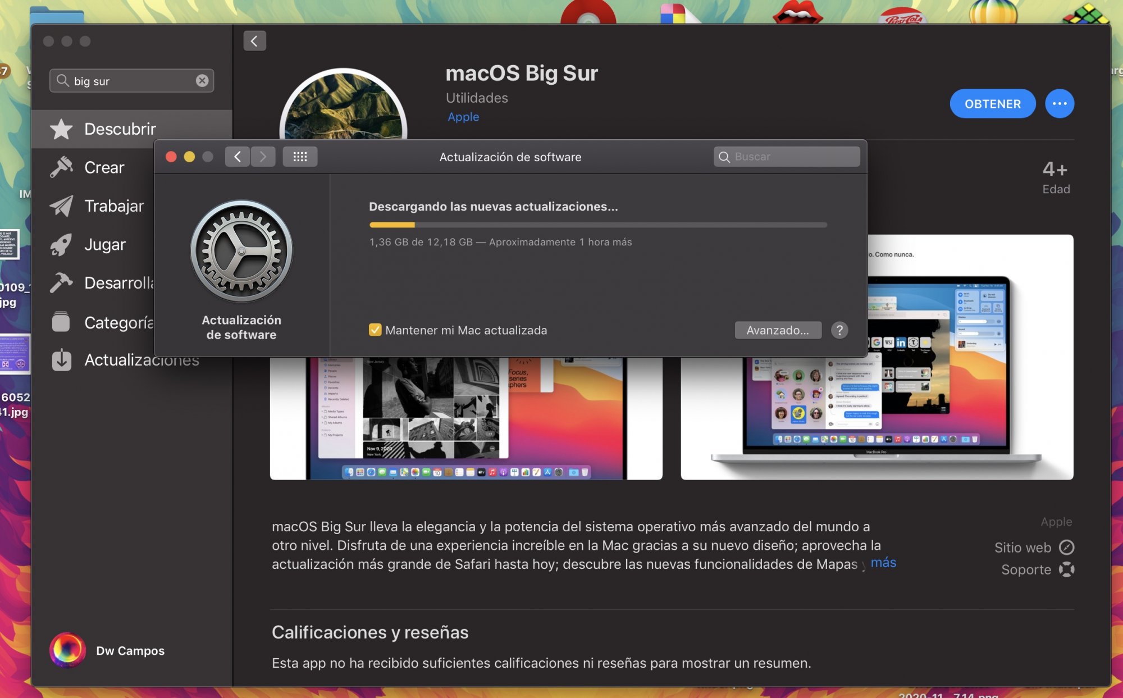Click the Avanzado... button
Image resolution: width=1123 pixels, height=698 pixels.
coord(778,330)
